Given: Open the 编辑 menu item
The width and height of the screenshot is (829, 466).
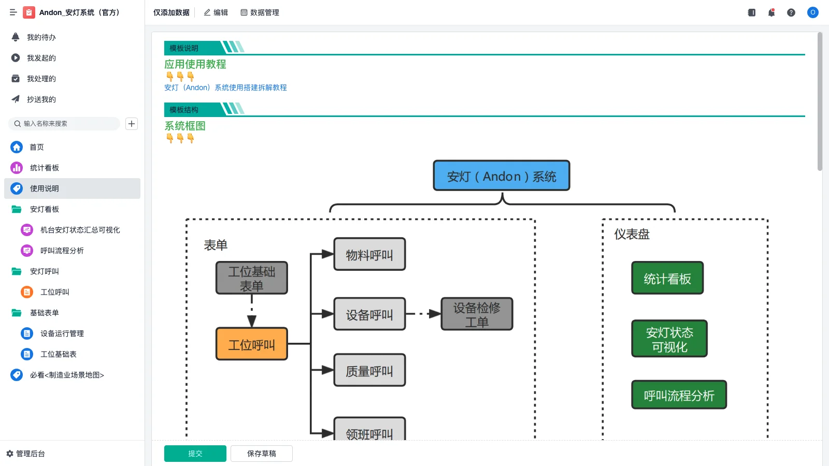Looking at the screenshot, I should (x=216, y=12).
